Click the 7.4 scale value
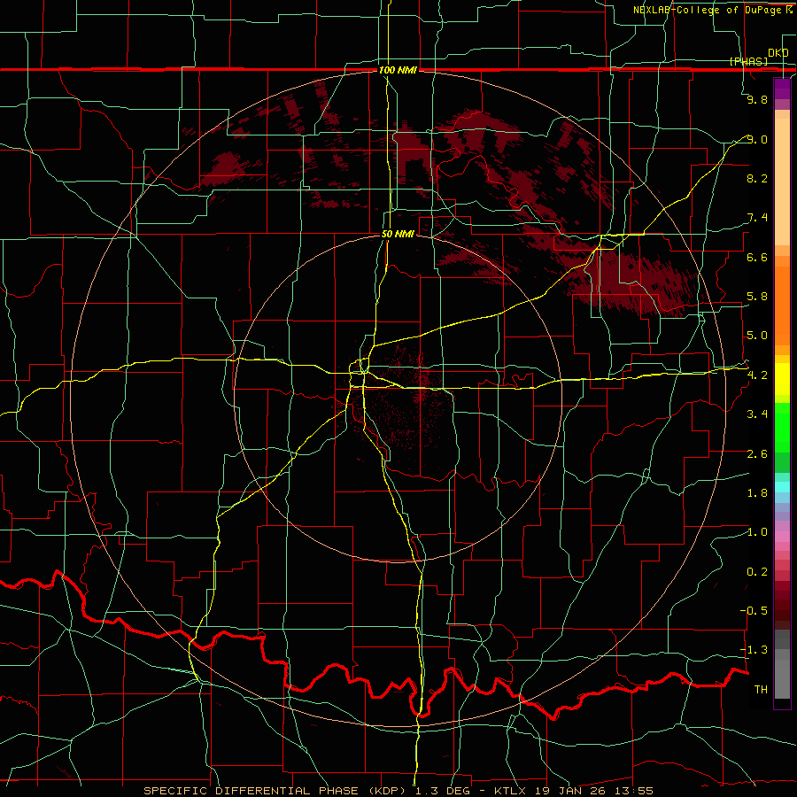Screen dimensions: 797x797 tap(757, 218)
